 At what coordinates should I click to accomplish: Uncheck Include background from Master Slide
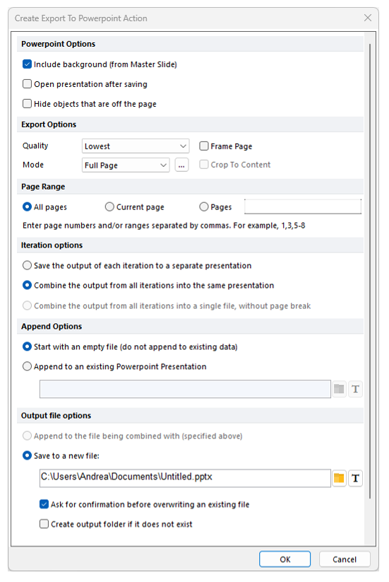click(27, 64)
